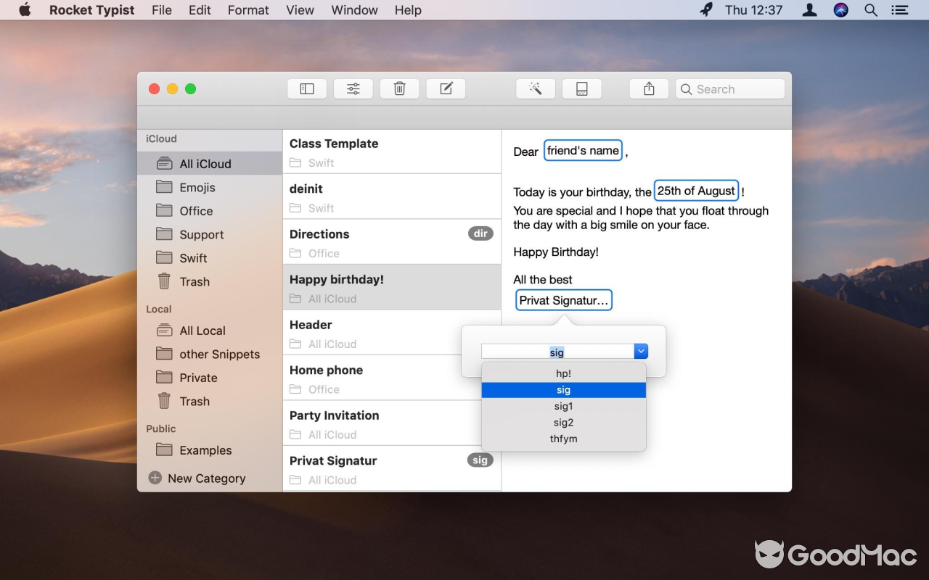Click the trash icon in the toolbar

pyautogui.click(x=399, y=88)
